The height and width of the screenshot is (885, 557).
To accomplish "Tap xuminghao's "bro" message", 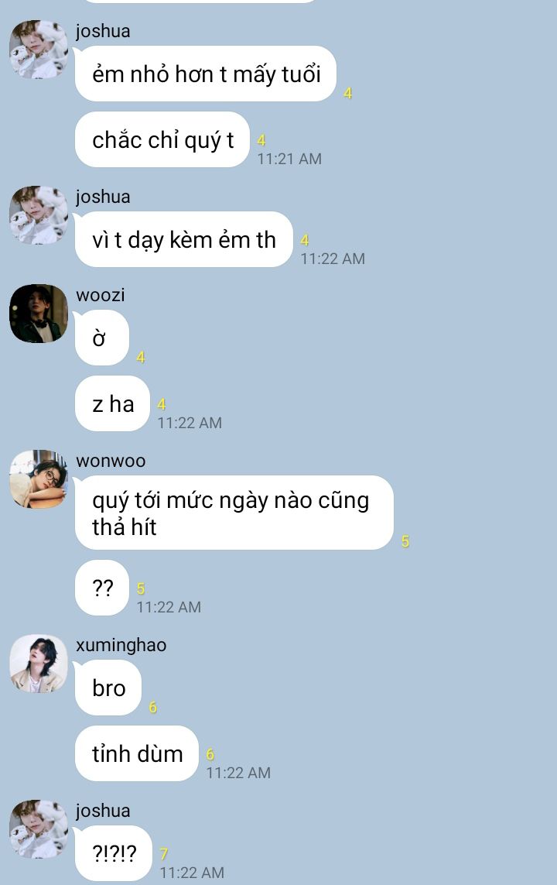I will coord(108,688).
